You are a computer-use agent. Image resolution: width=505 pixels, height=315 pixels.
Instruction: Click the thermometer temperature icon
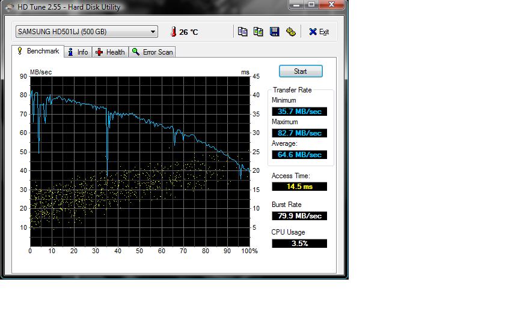[173, 31]
